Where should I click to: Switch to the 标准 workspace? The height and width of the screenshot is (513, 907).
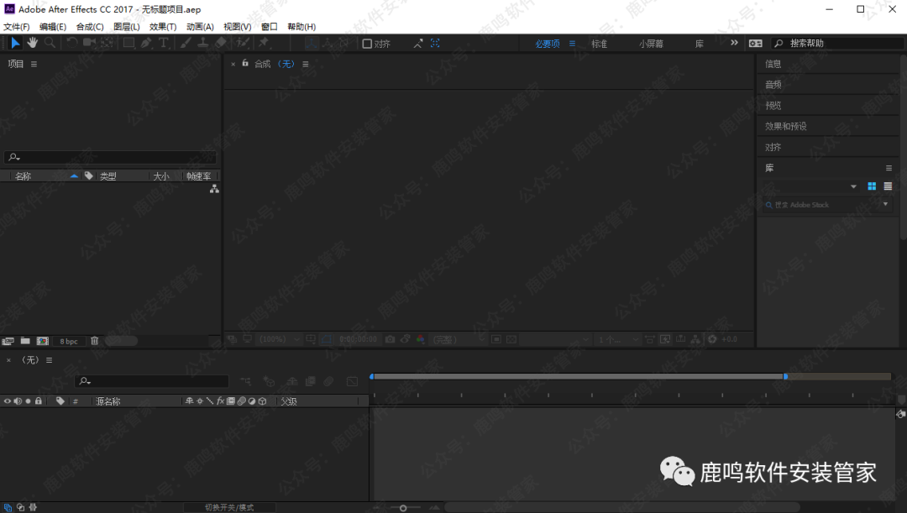tap(599, 44)
